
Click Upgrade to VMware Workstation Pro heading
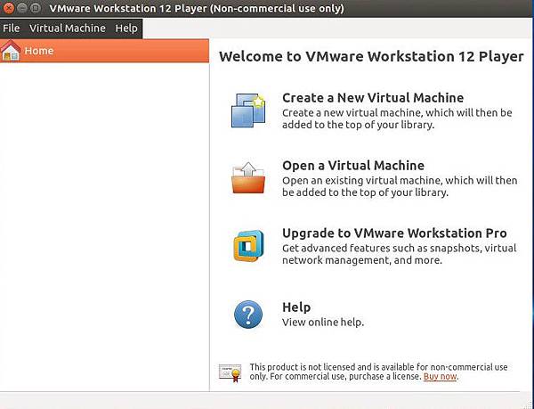pyautogui.click(x=394, y=233)
